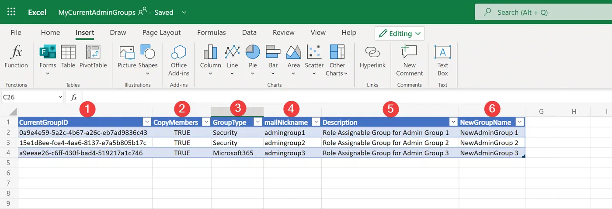Viewport: 612px width, 209px height.
Task: Open the CopyMembers filter dropdown
Action: tap(205, 123)
